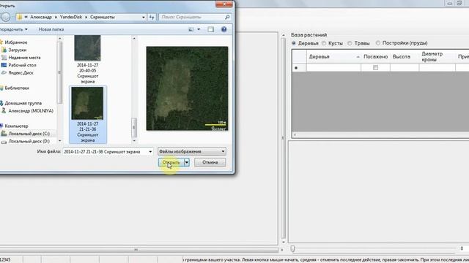Select the Постройки (пруды) radio button
Screen dimensions: 469x263
click(x=378, y=43)
